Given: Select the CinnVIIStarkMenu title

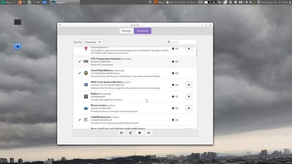Looking at the screenshot, I should click(x=101, y=71).
